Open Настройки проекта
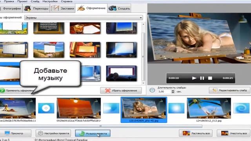The height and width of the screenshot is (141, 251). pos(53,133)
